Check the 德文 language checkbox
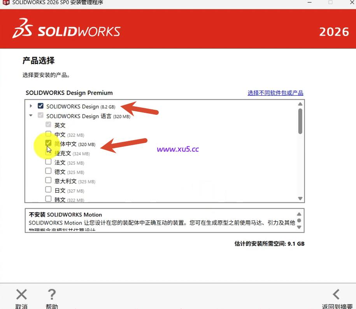This screenshot has height=309, width=356. click(48, 172)
